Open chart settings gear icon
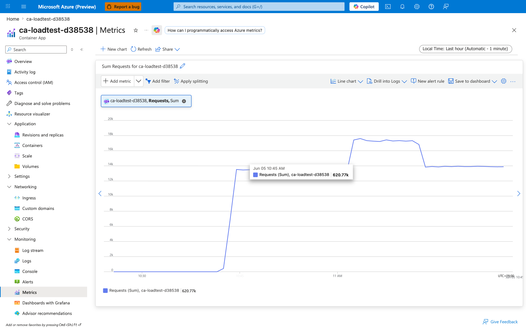526x328 pixels. (504, 81)
